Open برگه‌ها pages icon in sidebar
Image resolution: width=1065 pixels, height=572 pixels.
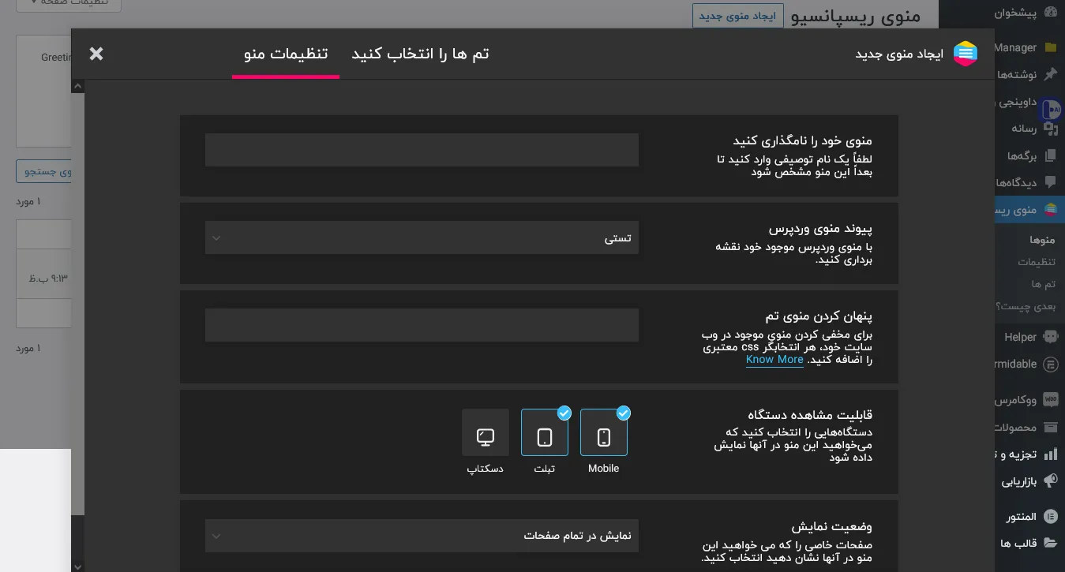pos(1050,155)
